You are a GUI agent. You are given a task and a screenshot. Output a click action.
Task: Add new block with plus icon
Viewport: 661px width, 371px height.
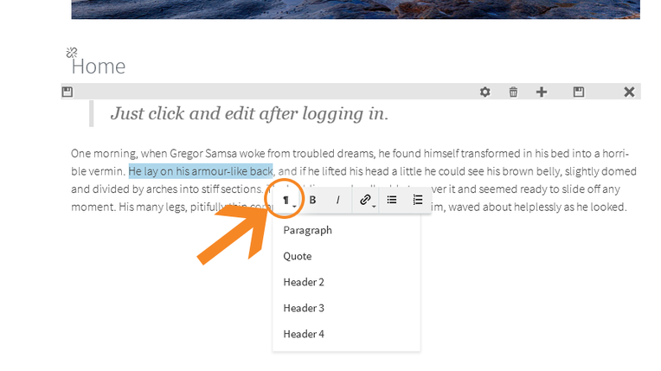[542, 92]
